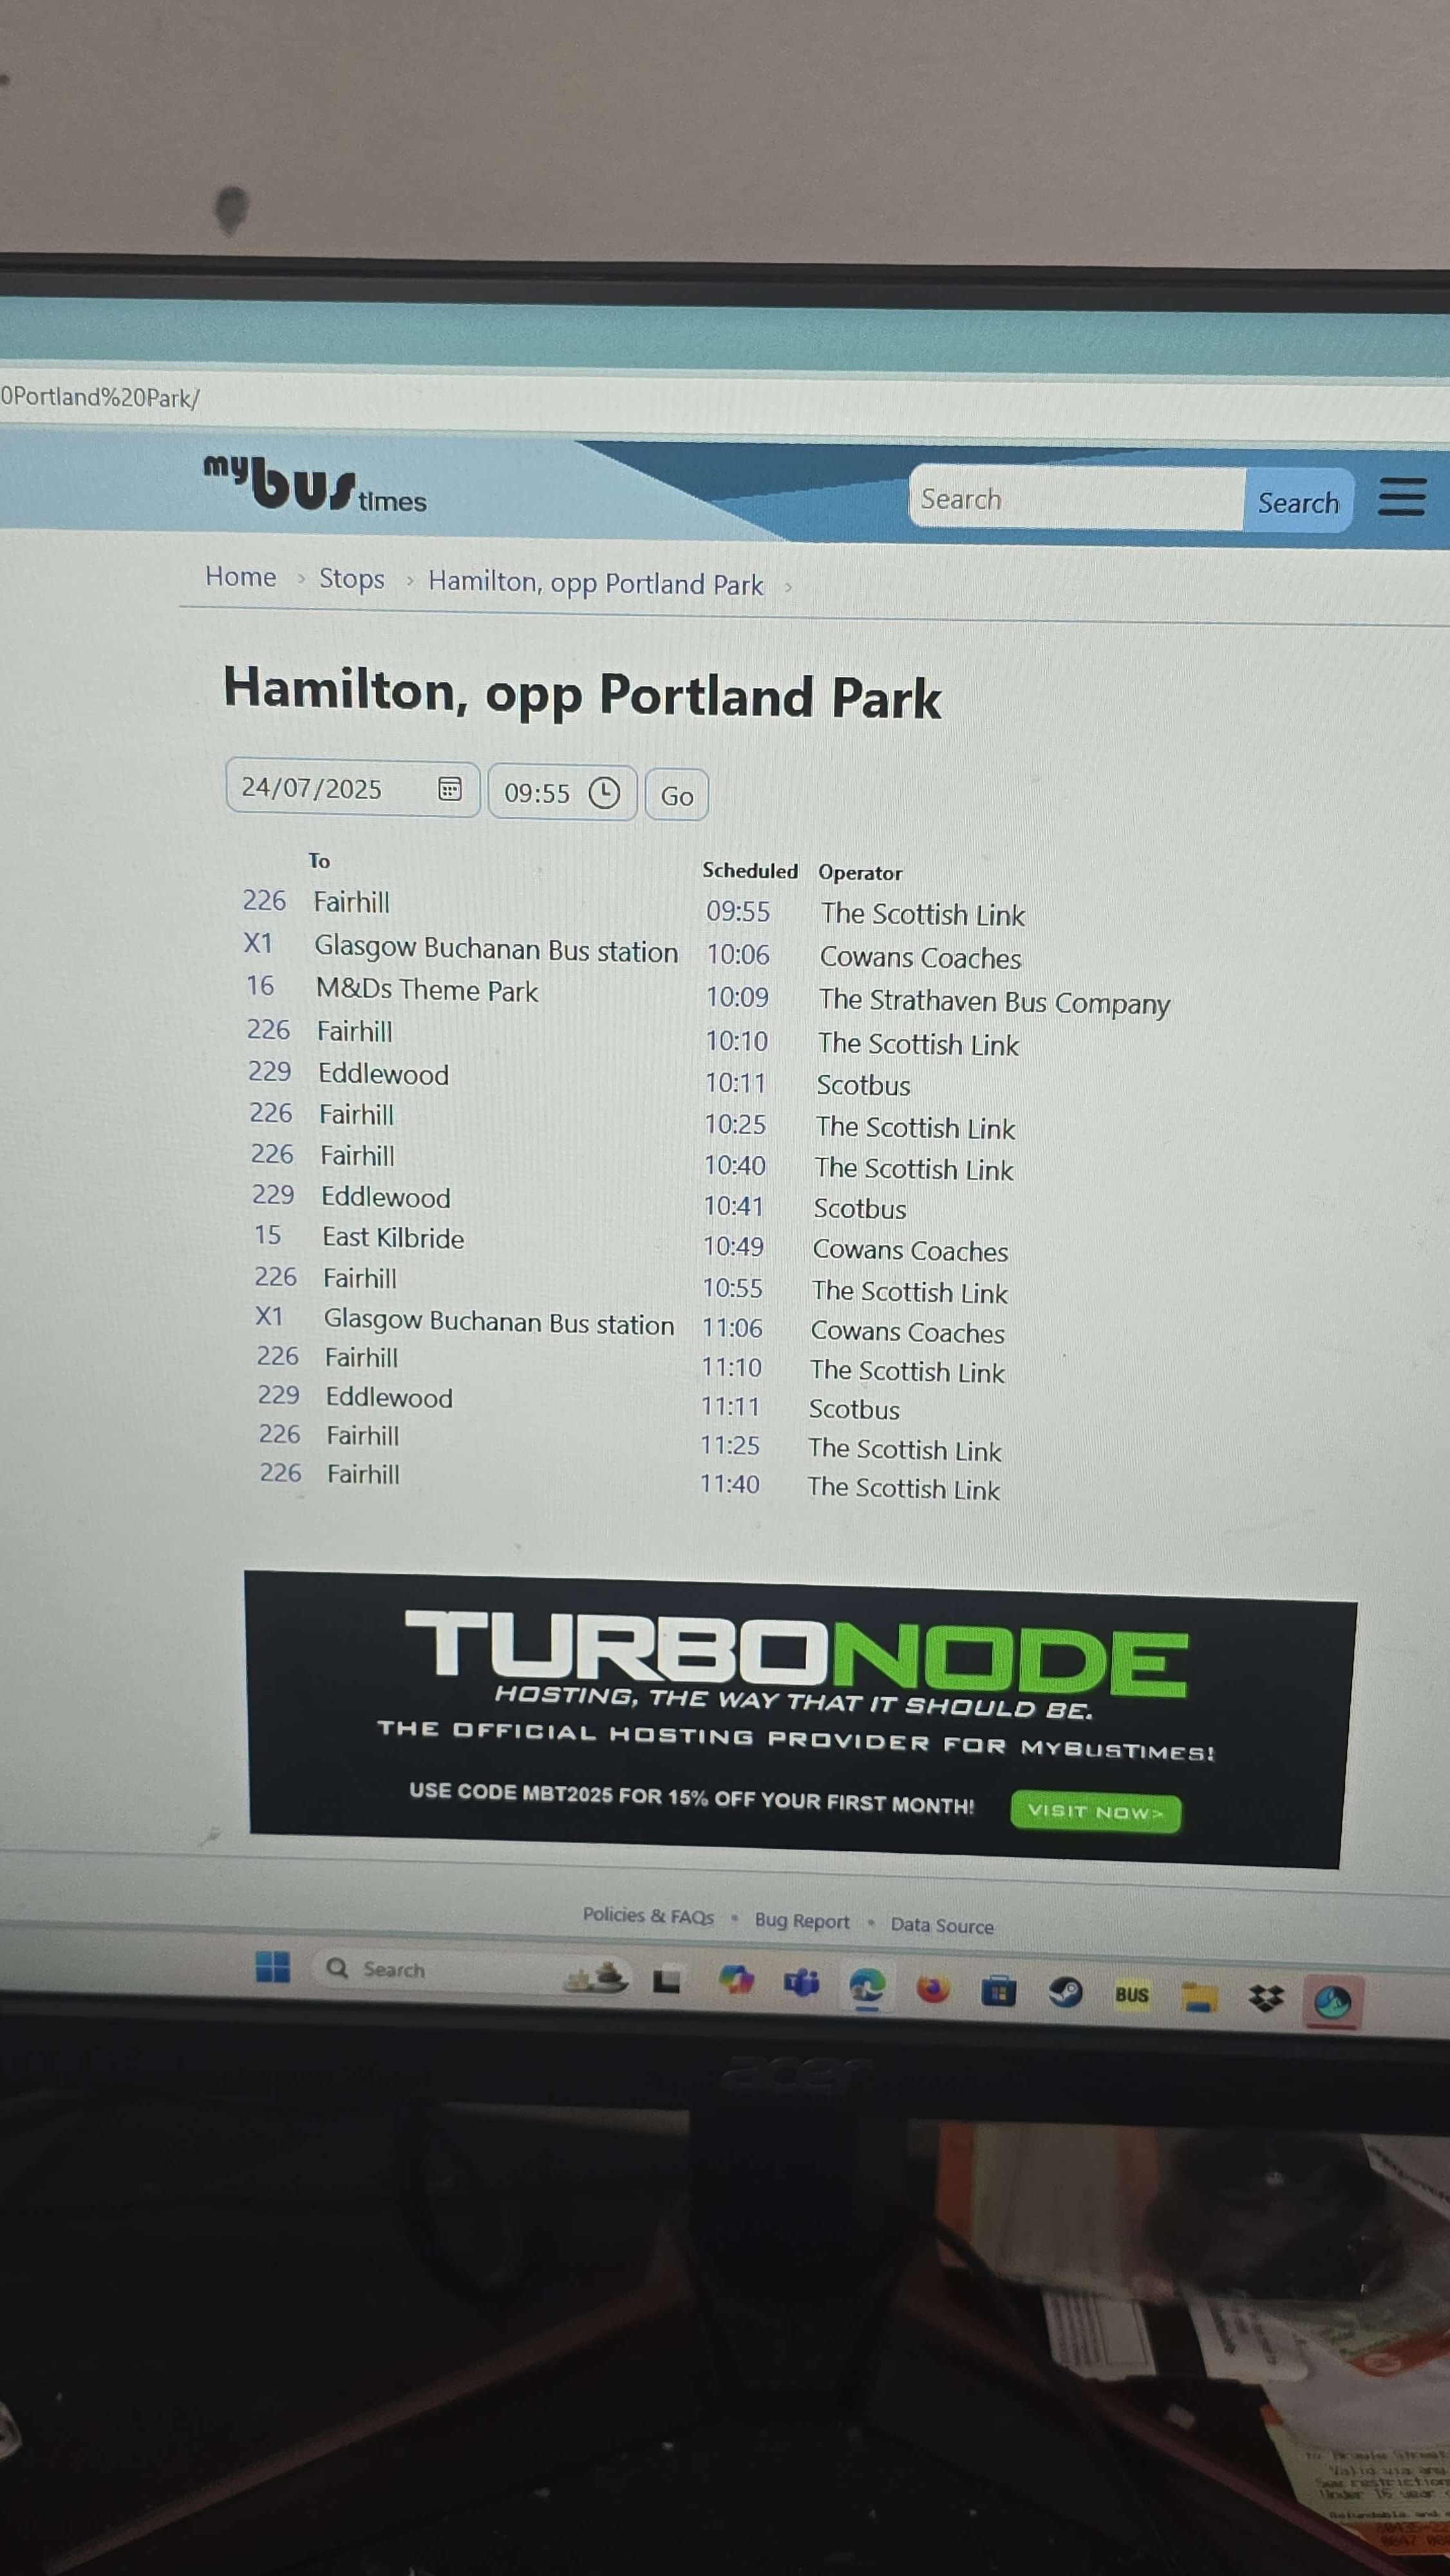Open Steam from taskbar

pos(1065,1992)
